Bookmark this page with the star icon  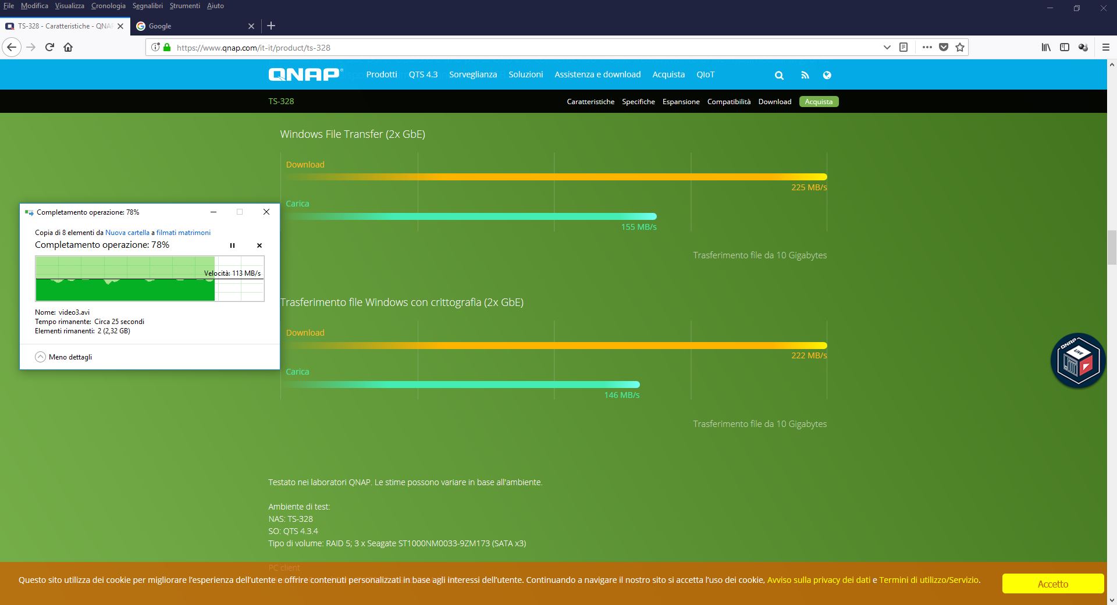tap(960, 48)
